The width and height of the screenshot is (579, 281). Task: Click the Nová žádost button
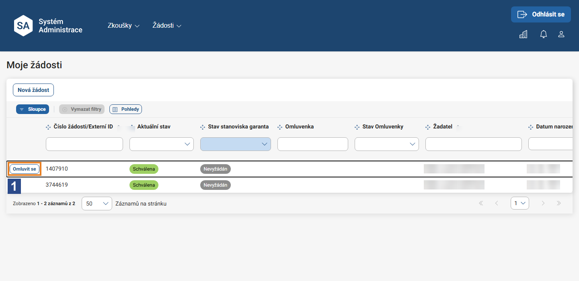33,90
